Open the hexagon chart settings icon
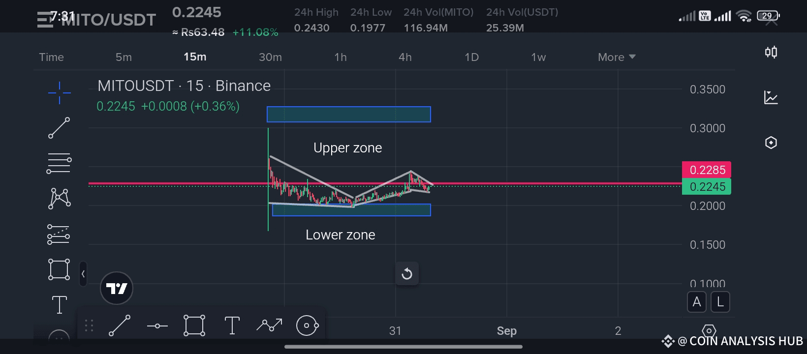This screenshot has height=354, width=807. [771, 143]
